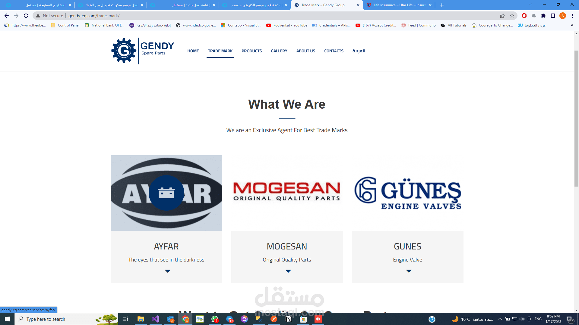Click the Windows taskbar search field
579x325 pixels.
pyautogui.click(x=57, y=319)
